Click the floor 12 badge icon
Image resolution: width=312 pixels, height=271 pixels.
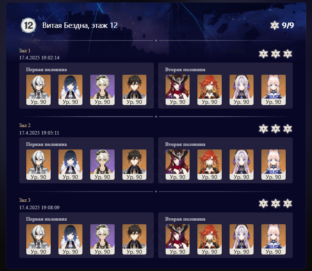pyautogui.click(x=29, y=25)
